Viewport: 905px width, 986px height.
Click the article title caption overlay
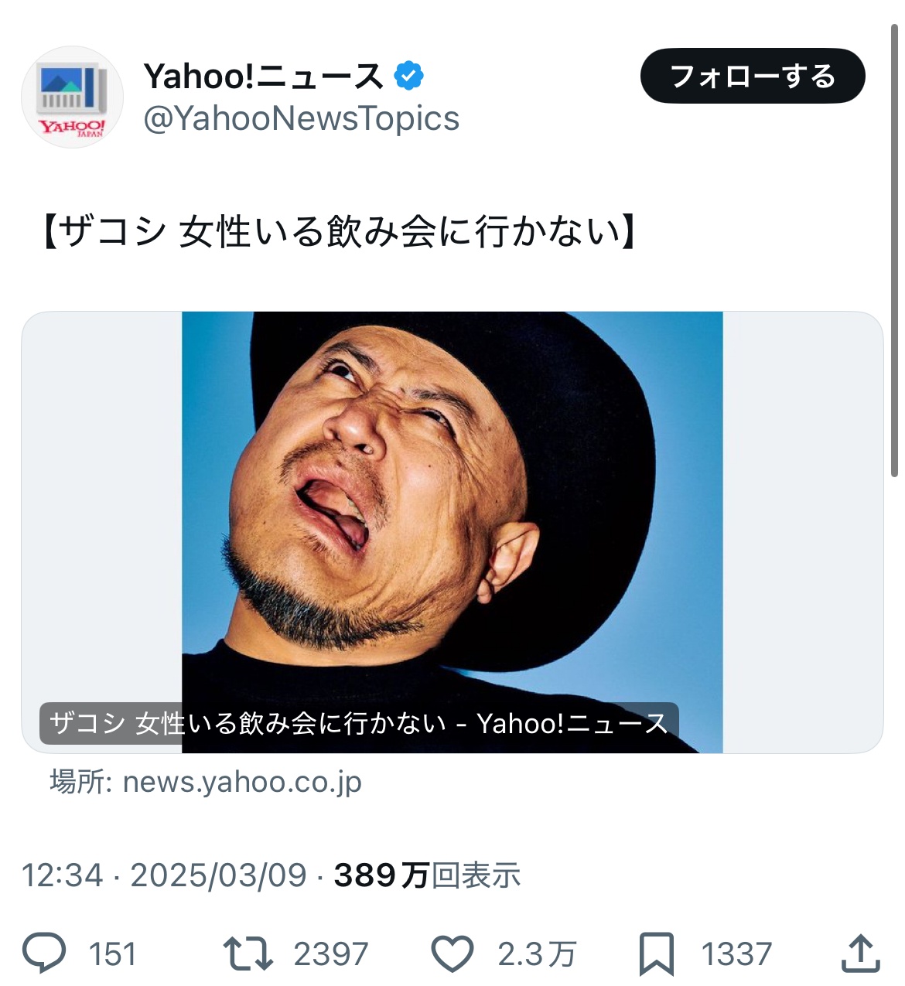(x=358, y=723)
